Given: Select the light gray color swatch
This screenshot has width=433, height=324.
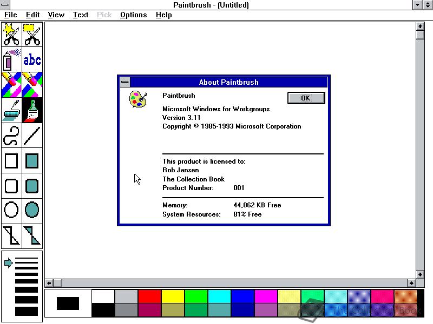Looking at the screenshot, I should 126,296.
